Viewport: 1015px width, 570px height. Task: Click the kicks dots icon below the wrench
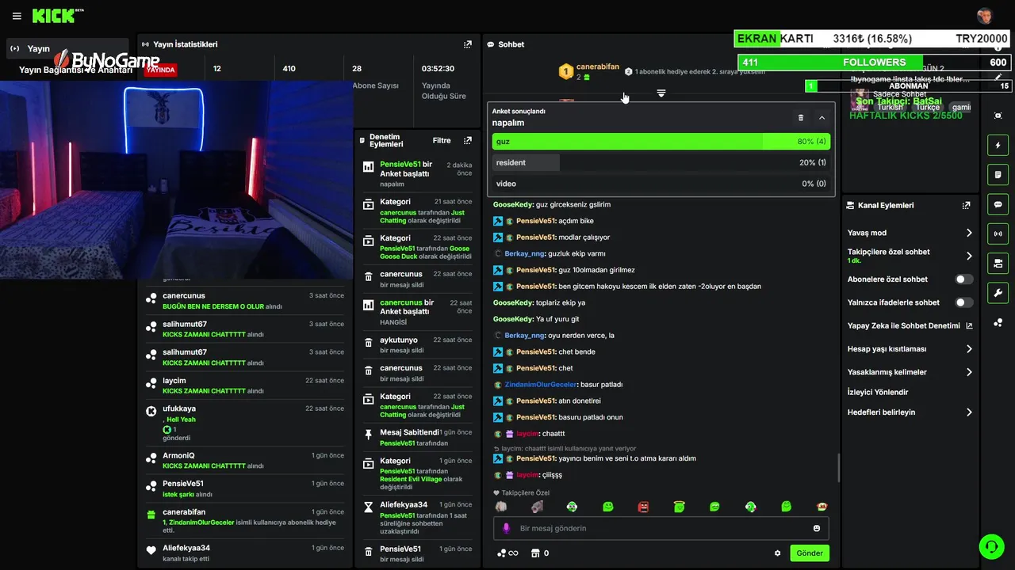coord(998,322)
